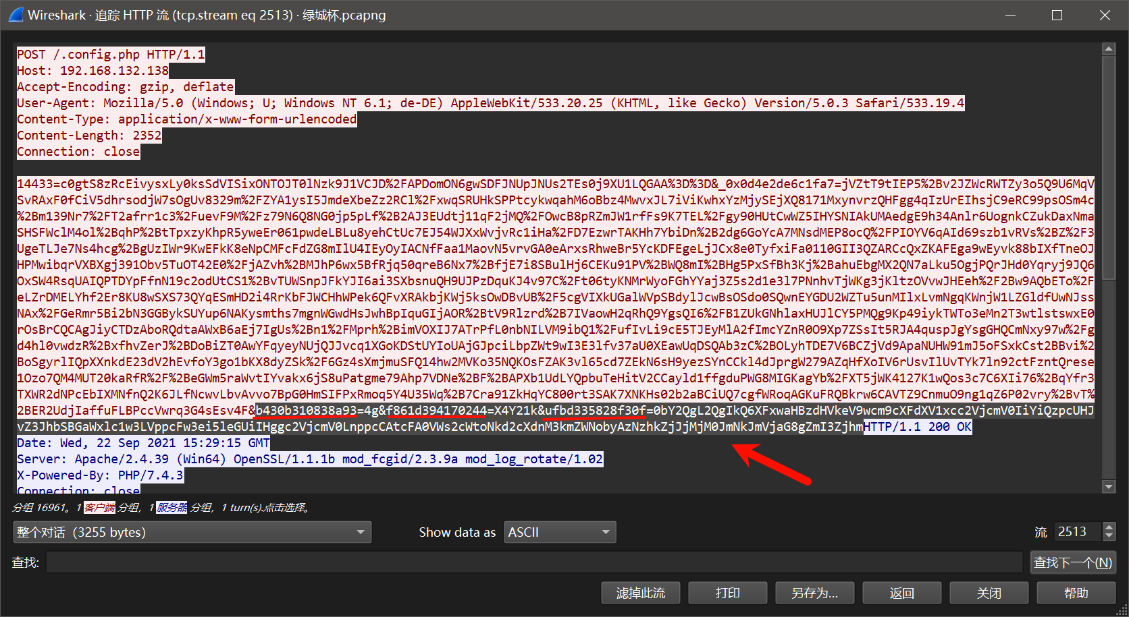The height and width of the screenshot is (617, 1129).
Task: Maximize the Follow HTTP Stream window
Action: (1057, 15)
